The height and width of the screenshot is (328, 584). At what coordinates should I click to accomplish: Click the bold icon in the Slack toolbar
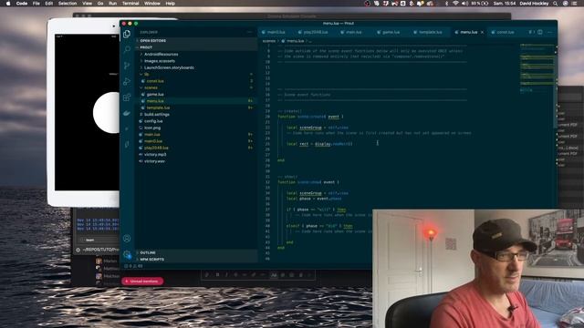click(x=217, y=275)
